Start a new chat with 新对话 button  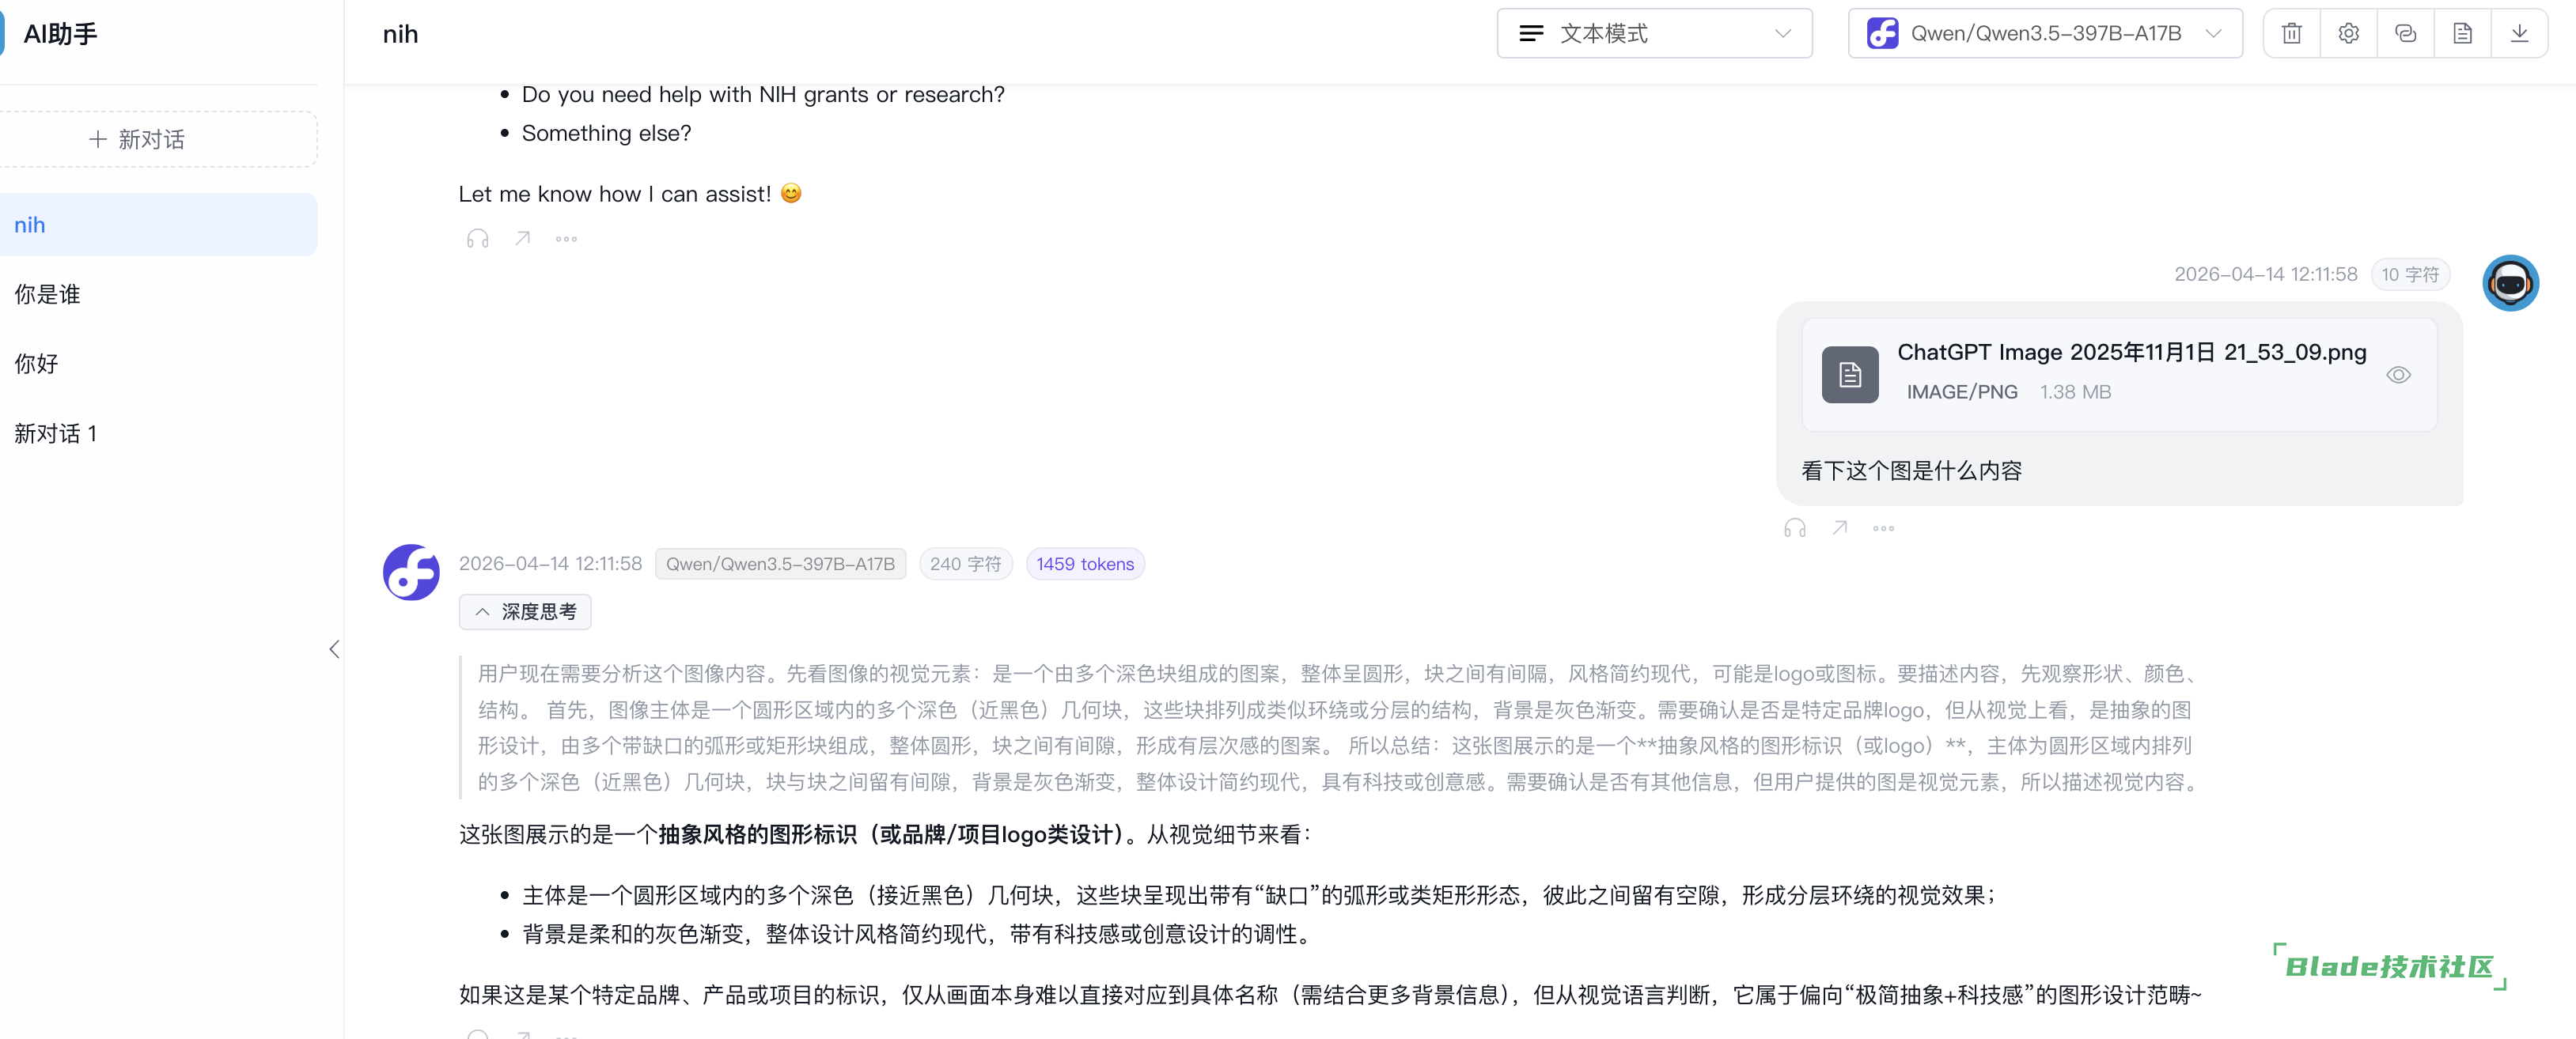(x=159, y=139)
